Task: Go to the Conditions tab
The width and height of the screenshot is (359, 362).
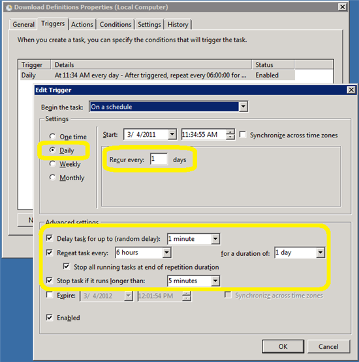Action: pyautogui.click(x=116, y=24)
